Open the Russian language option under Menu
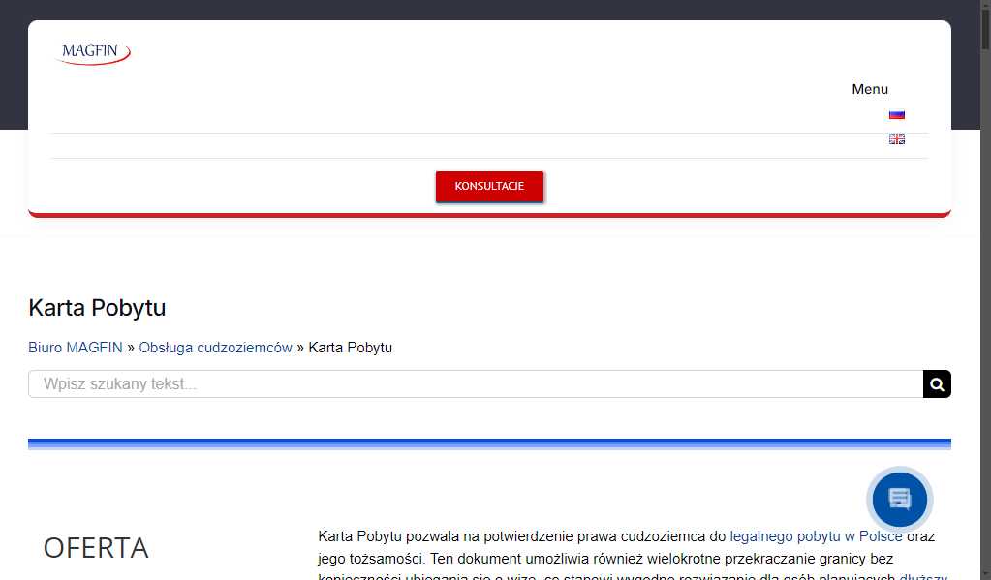The height and width of the screenshot is (580, 991). [896, 113]
